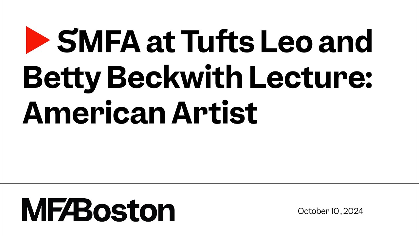Click the October 10, 2024 date text
419x236 pixels.
tap(330, 211)
